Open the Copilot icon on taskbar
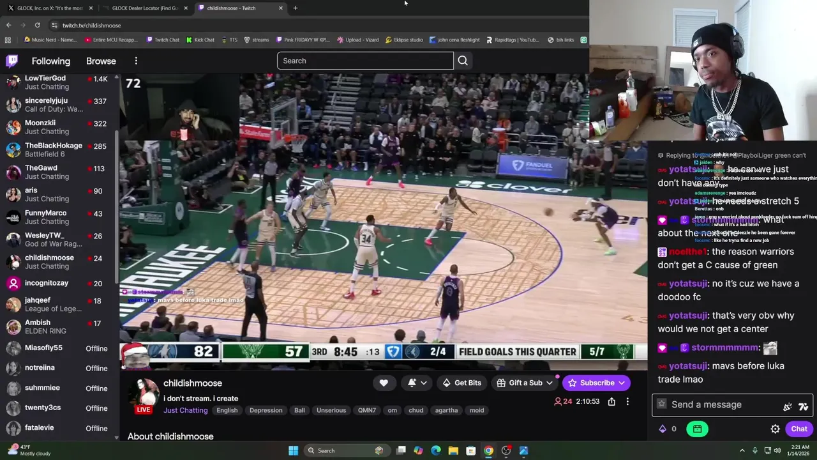Screen dimensions: 817x460 tap(418, 450)
